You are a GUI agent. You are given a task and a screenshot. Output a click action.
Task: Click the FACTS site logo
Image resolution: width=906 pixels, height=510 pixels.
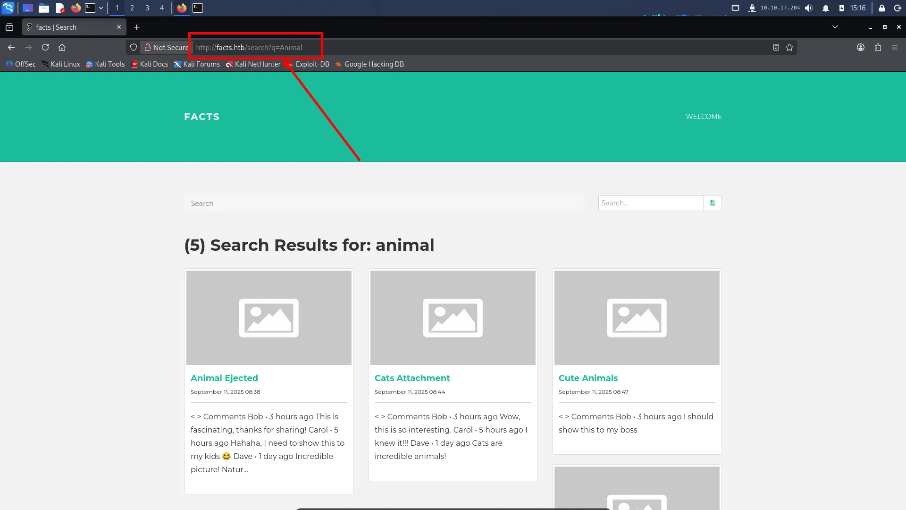click(201, 117)
